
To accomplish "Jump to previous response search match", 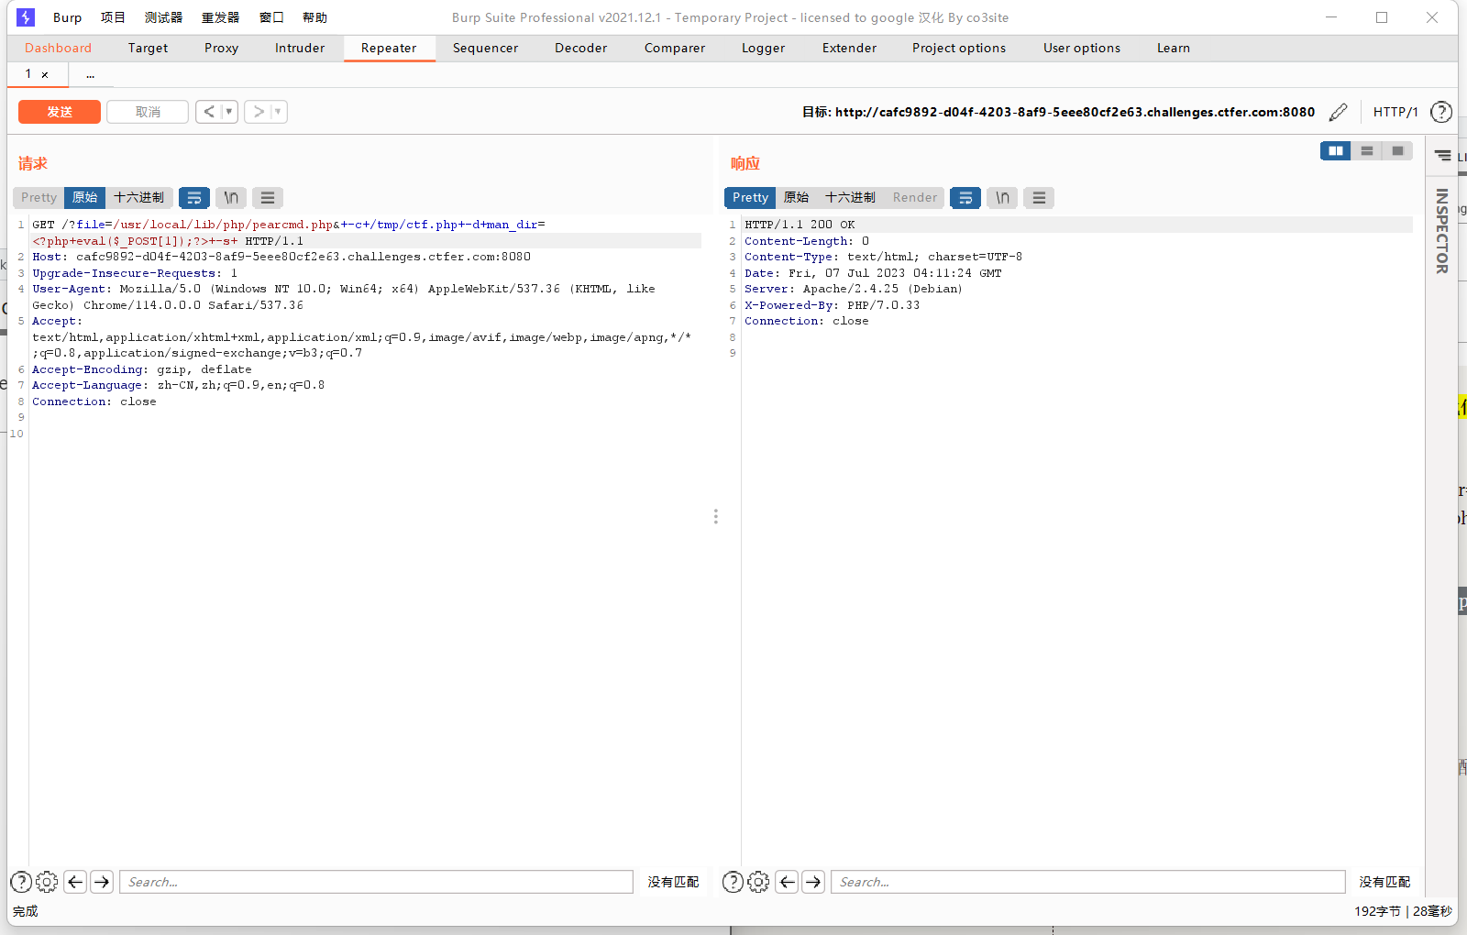I will tap(787, 882).
